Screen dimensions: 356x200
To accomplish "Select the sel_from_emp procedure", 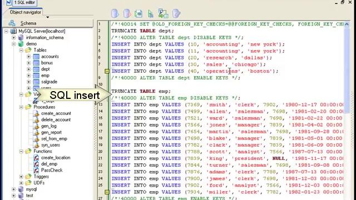I will [x=54, y=138].
